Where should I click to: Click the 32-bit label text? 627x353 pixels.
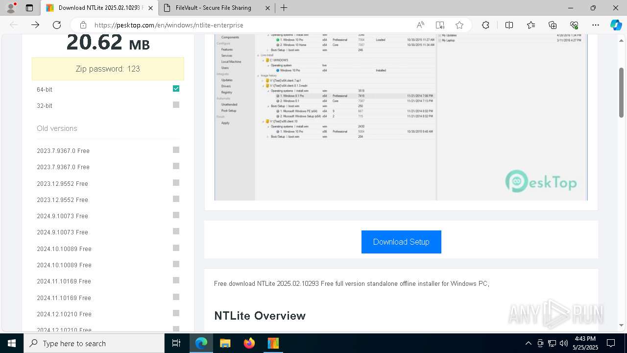pos(45,106)
